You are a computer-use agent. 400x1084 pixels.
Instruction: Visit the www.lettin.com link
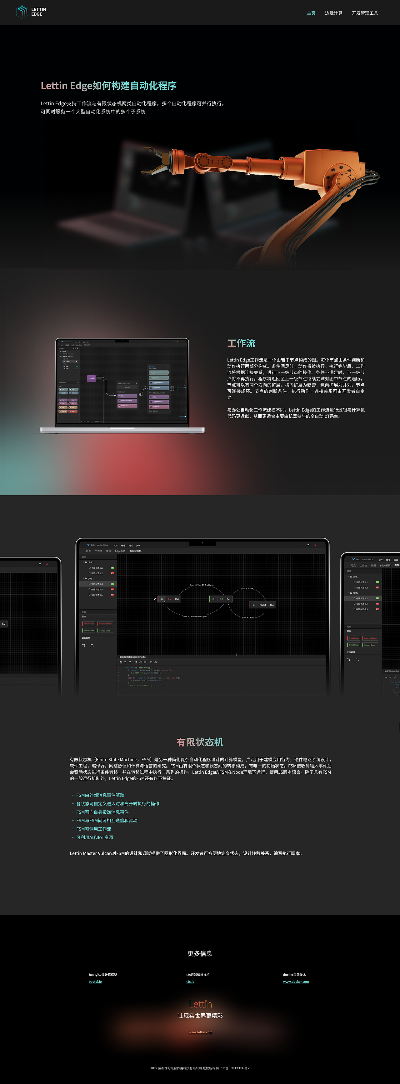click(200, 1032)
